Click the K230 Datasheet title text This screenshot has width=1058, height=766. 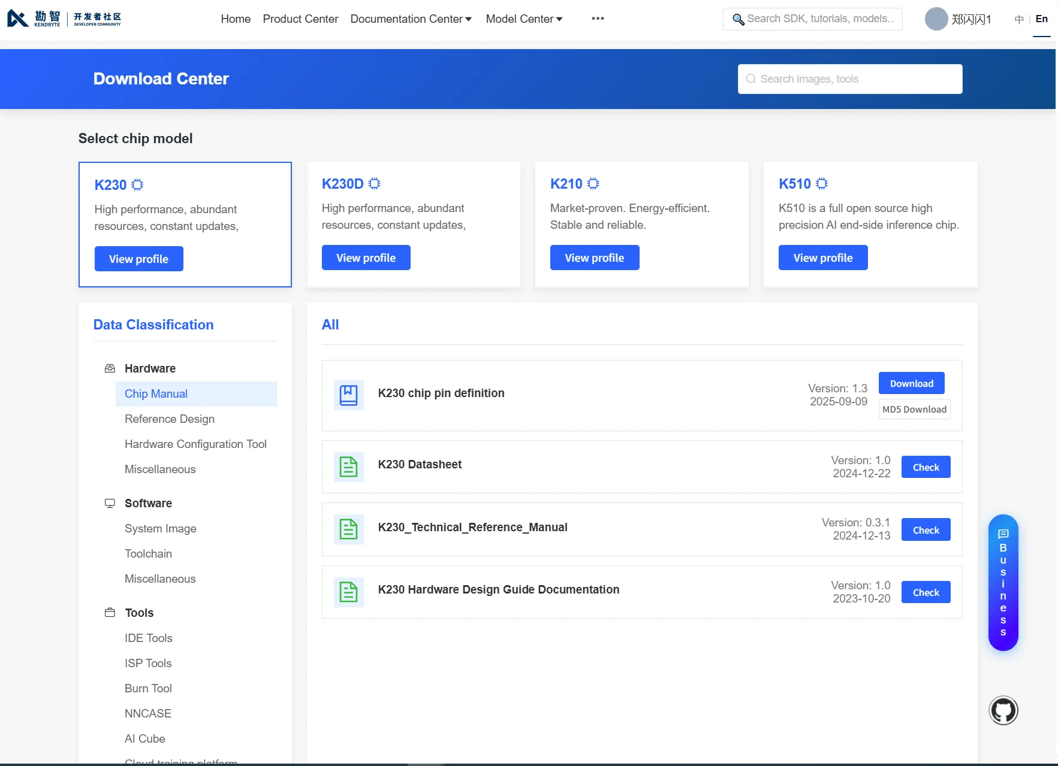click(x=420, y=464)
